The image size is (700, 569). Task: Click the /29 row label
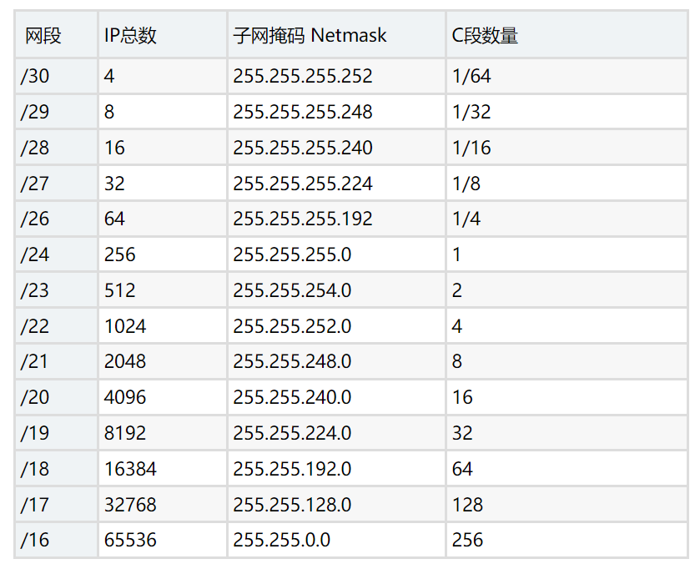coord(56,112)
